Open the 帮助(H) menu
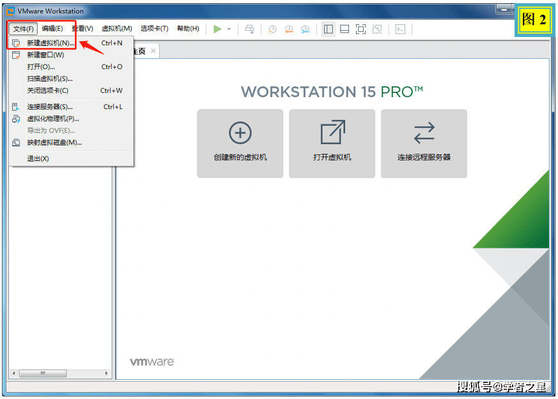 tap(188, 29)
